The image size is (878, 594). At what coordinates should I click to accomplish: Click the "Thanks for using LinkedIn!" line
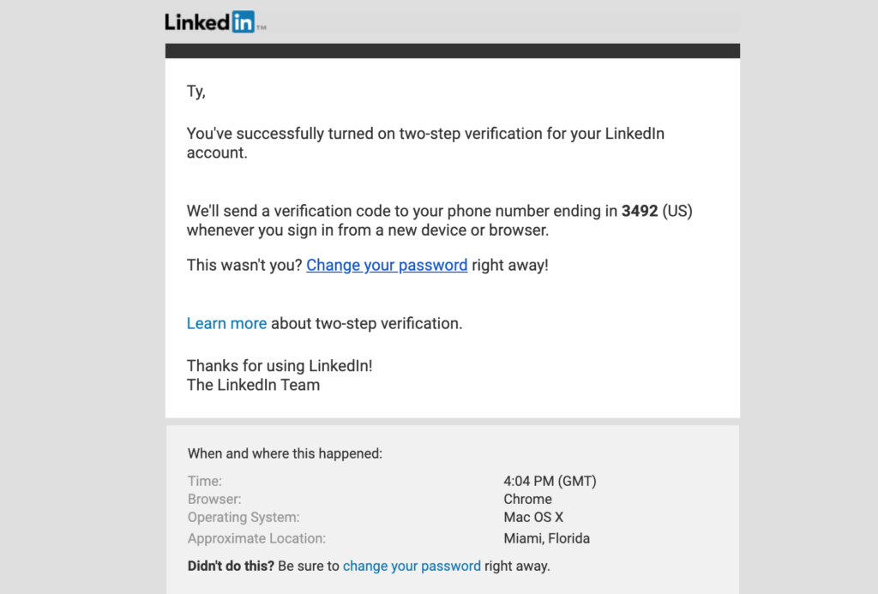click(280, 366)
